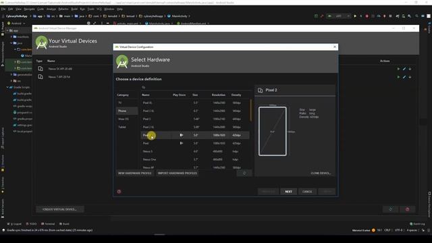
Task: Open the TODO tool window tab
Action: [31, 223]
